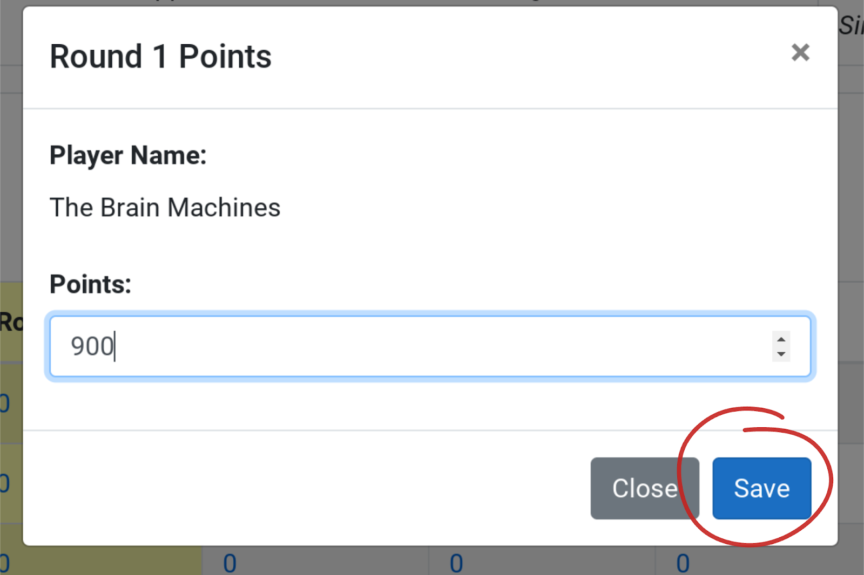Click the cut-off 0 in upper olive row
This screenshot has width=864, height=575.
point(4,403)
